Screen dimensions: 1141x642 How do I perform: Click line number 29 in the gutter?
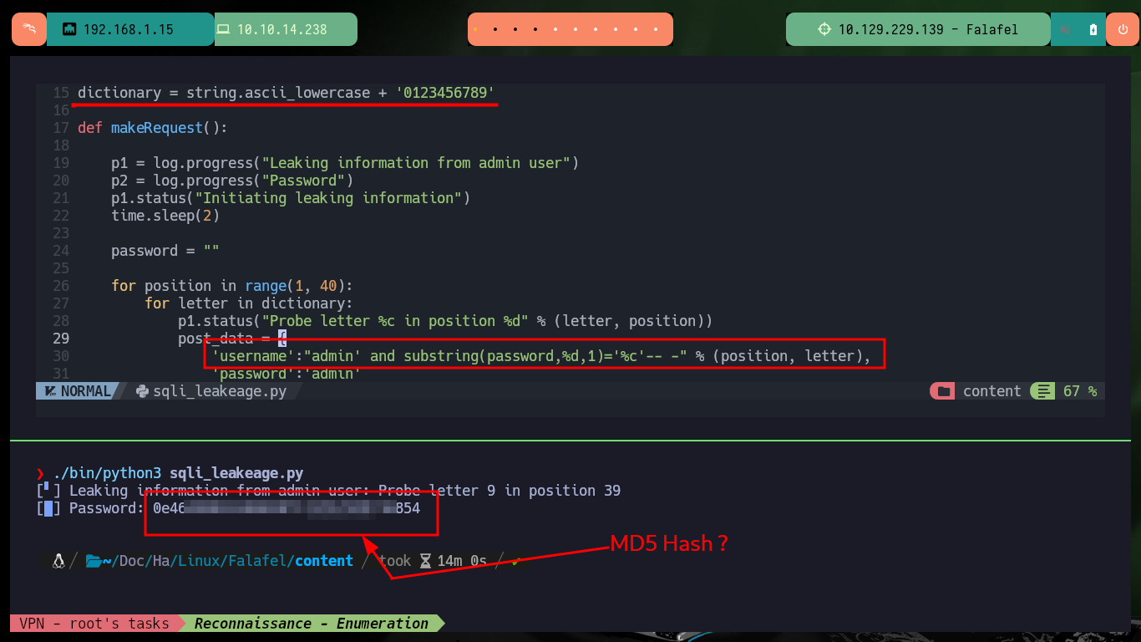click(x=60, y=339)
